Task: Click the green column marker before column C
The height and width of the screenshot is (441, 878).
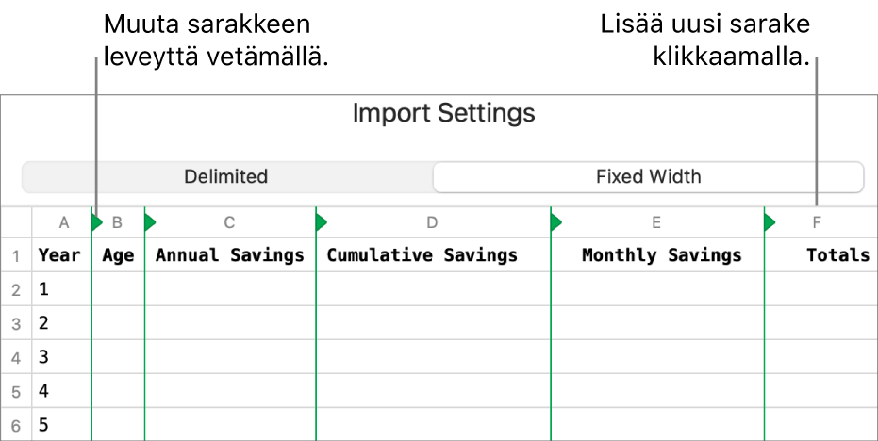Action: pos(149,223)
